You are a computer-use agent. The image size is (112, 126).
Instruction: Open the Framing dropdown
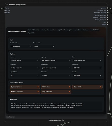click(25, 60)
